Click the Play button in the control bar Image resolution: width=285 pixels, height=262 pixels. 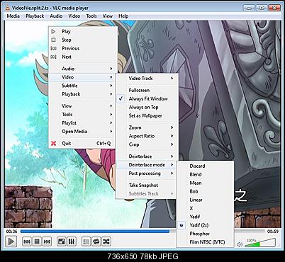coord(11,241)
